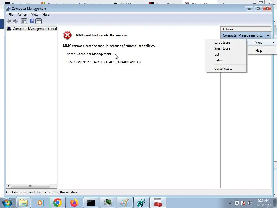This screenshot has width=277, height=208.
Task: Show hidden tray icons arrow
Action: 230,203
